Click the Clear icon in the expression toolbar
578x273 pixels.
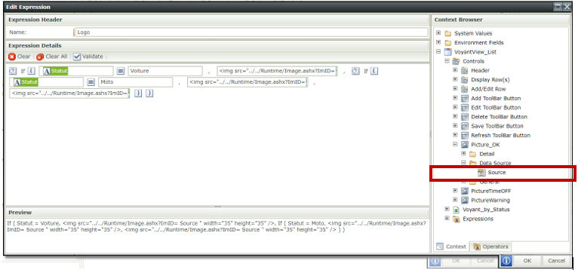[12, 57]
